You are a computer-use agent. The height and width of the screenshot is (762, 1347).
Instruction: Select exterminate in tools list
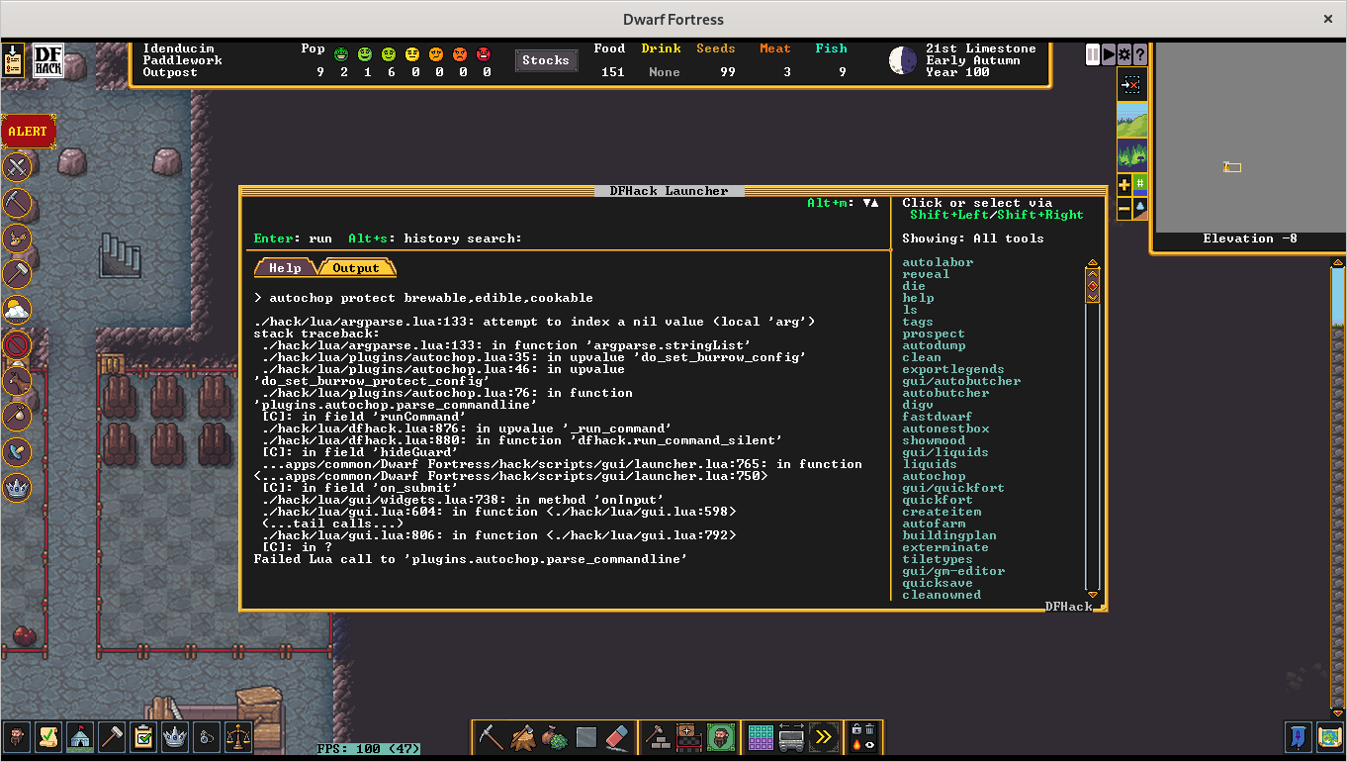(945, 547)
